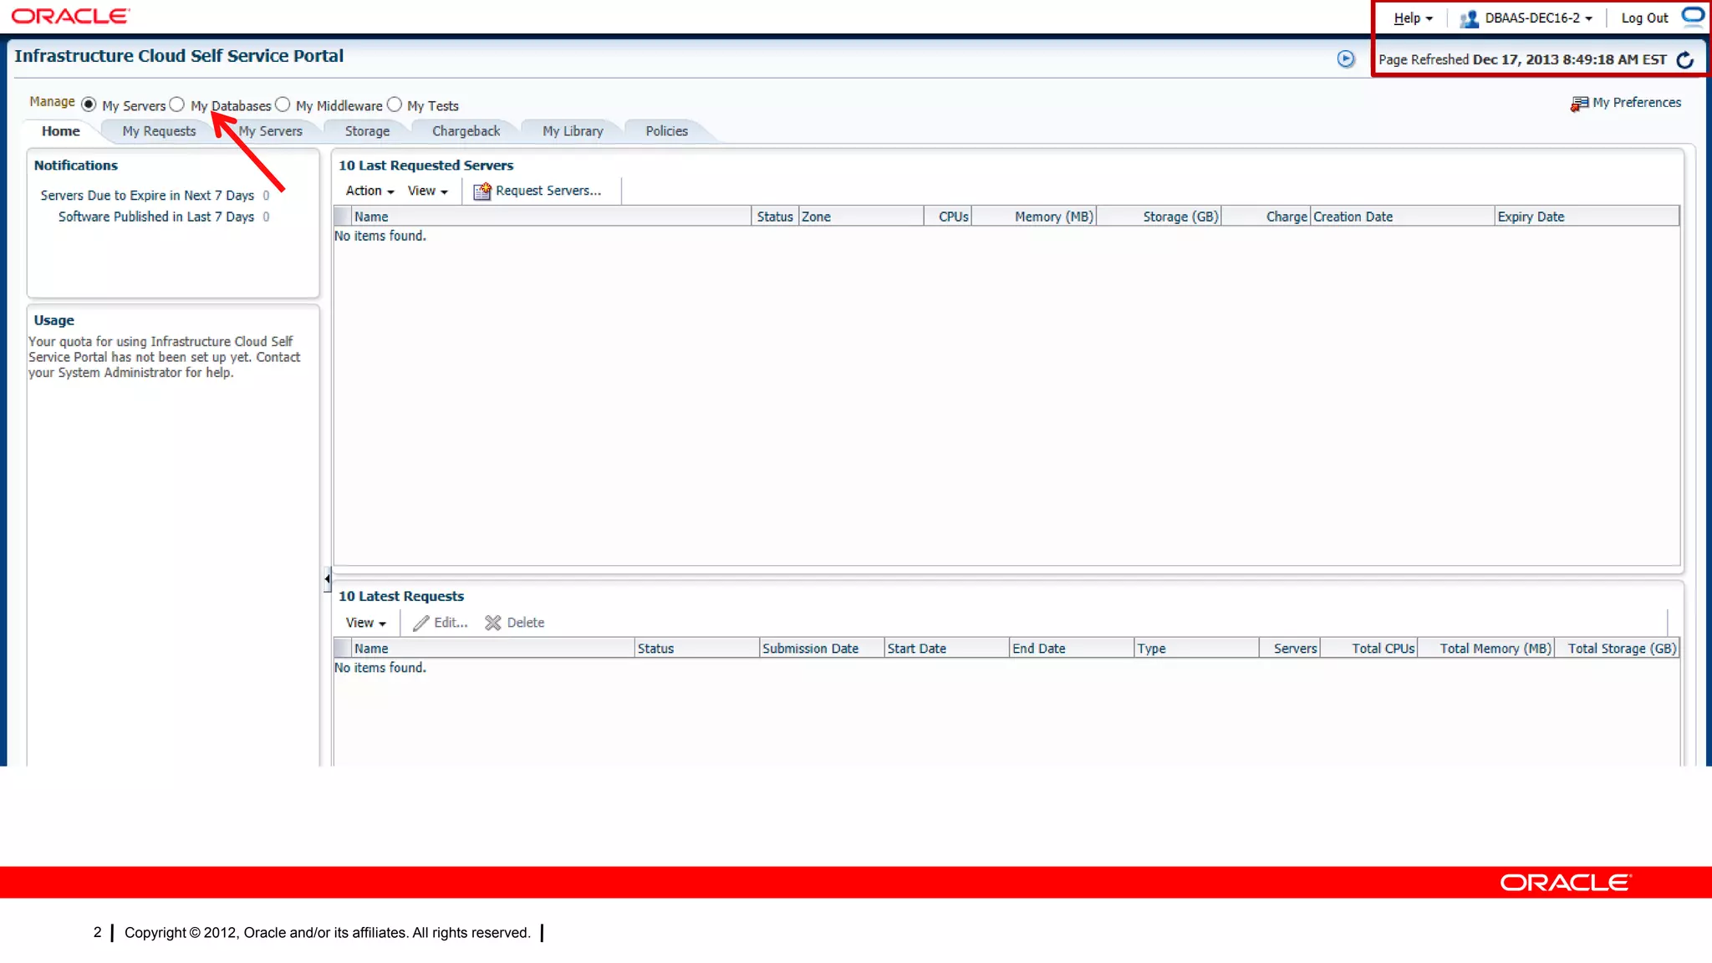Sort requests by Submission Date column
The image size is (1712, 963).
821,649
